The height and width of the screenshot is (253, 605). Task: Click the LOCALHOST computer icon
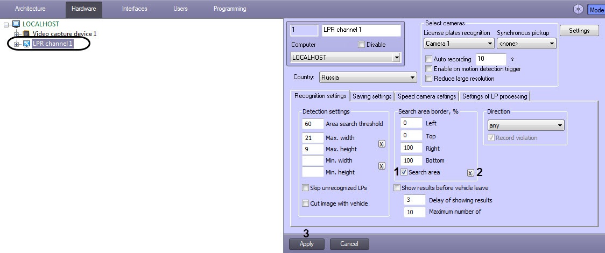coord(16,24)
